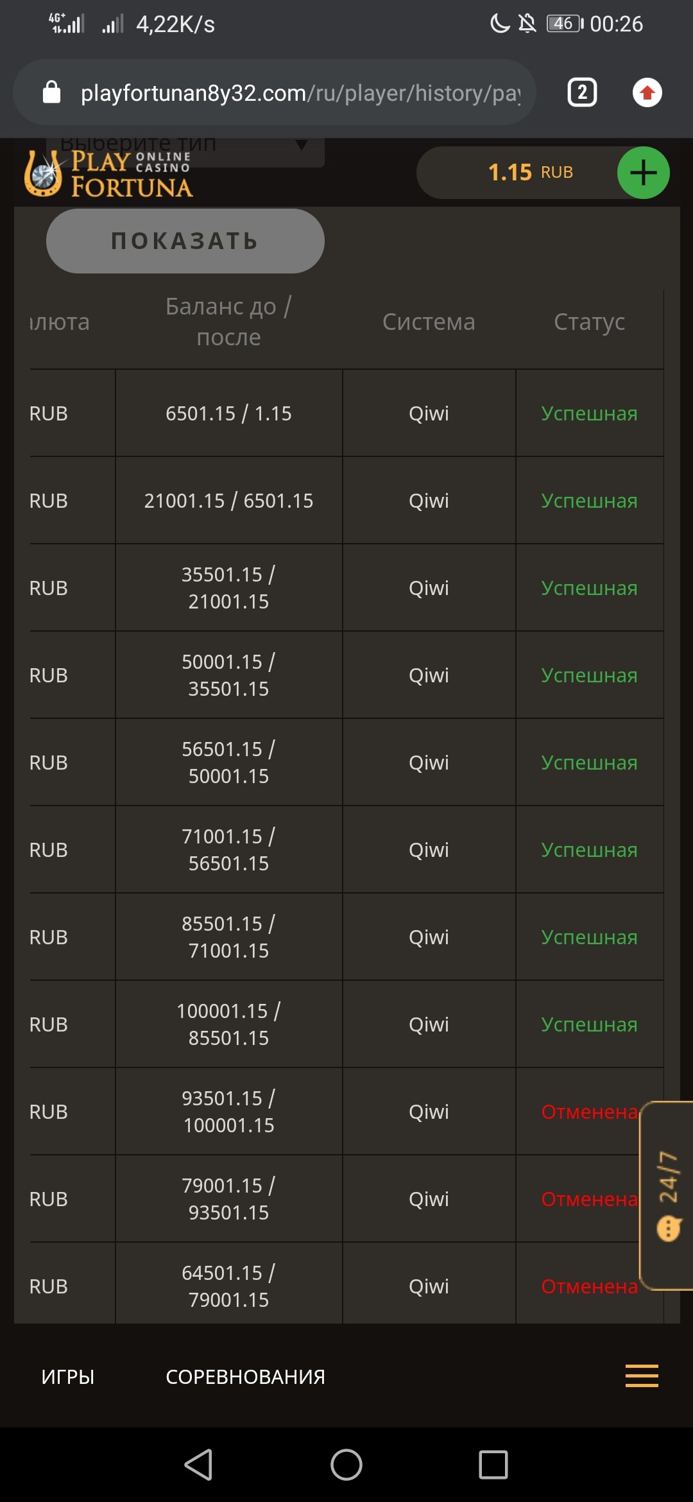Open the ИГРЫ menu item
Image resolution: width=693 pixels, height=1502 pixels.
pyautogui.click(x=68, y=1377)
